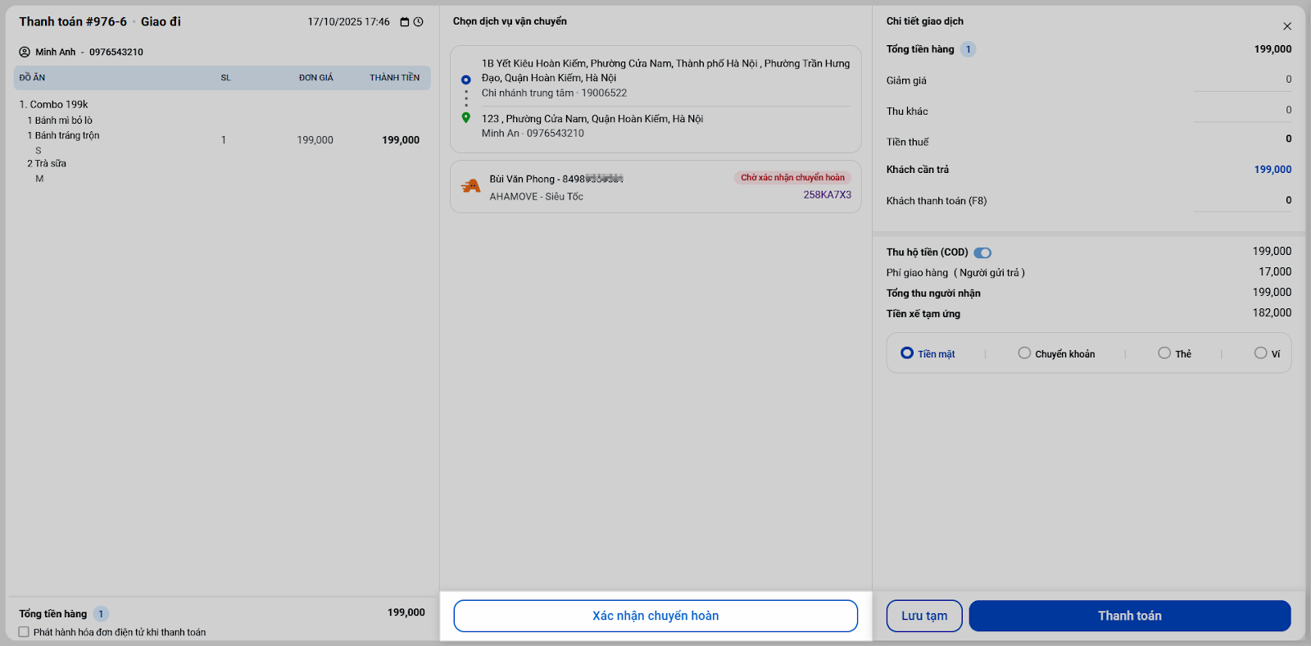Click Tiền xế tạm ứng value 182,000
The height and width of the screenshot is (646, 1311).
click(1272, 313)
